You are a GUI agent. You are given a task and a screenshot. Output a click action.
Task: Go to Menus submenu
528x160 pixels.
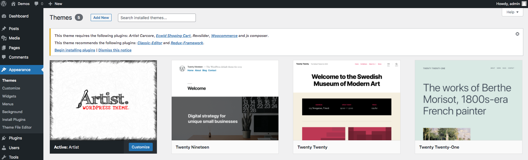(8, 104)
